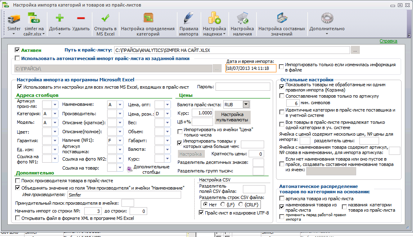Click the Имя производителя field with Simfer

pos(124,195)
